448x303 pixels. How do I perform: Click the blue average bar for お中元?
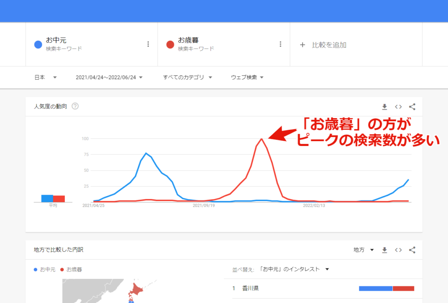tap(47, 199)
